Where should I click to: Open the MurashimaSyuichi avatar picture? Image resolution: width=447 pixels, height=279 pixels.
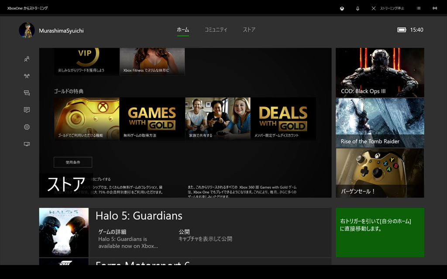coord(27,30)
